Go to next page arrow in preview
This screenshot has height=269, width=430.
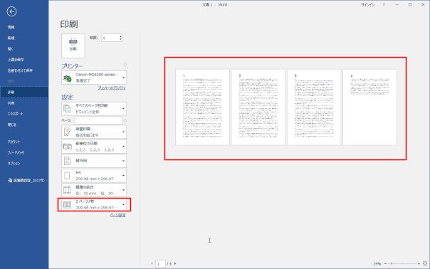(x=175, y=263)
